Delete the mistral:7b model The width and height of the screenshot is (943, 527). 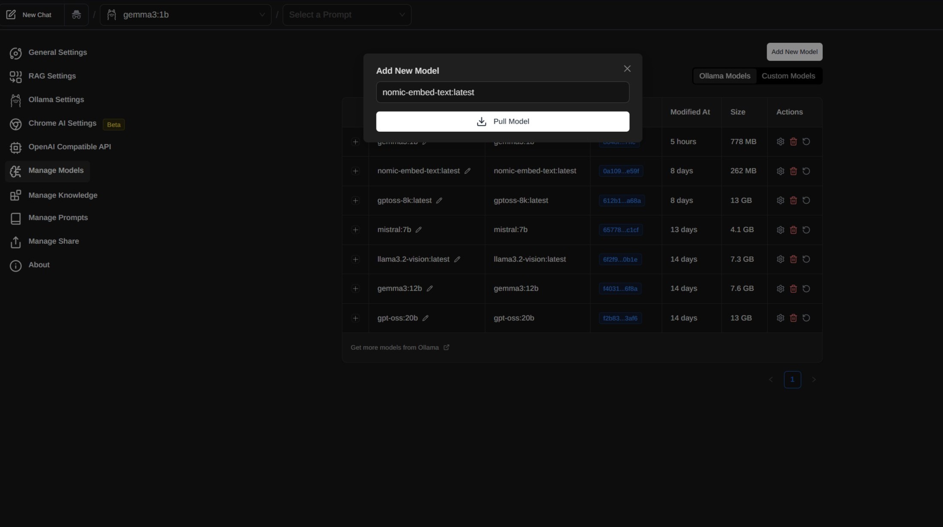point(793,230)
